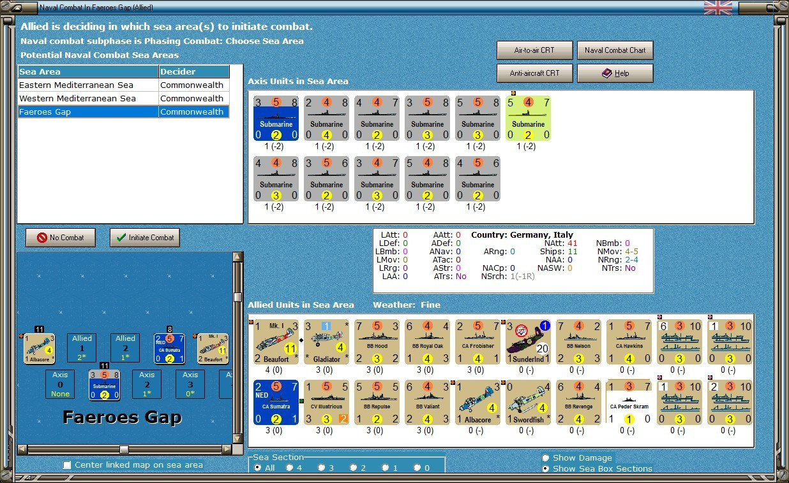Choose Show Sea Box Sections option
Image resolution: width=789 pixels, height=483 pixels.
546,468
